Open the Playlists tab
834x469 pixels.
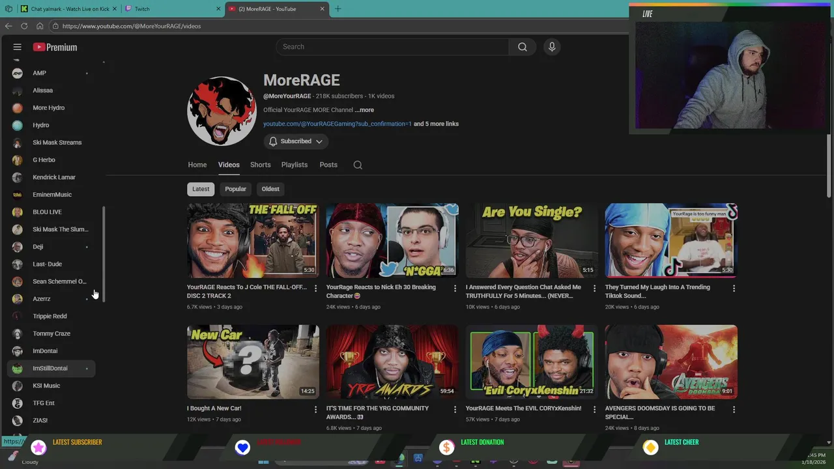pyautogui.click(x=295, y=165)
